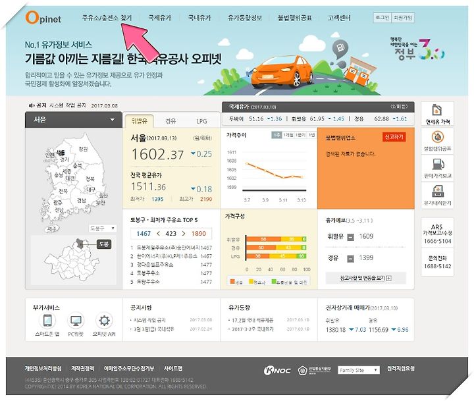Click the 신고하기 button

[x=394, y=137]
